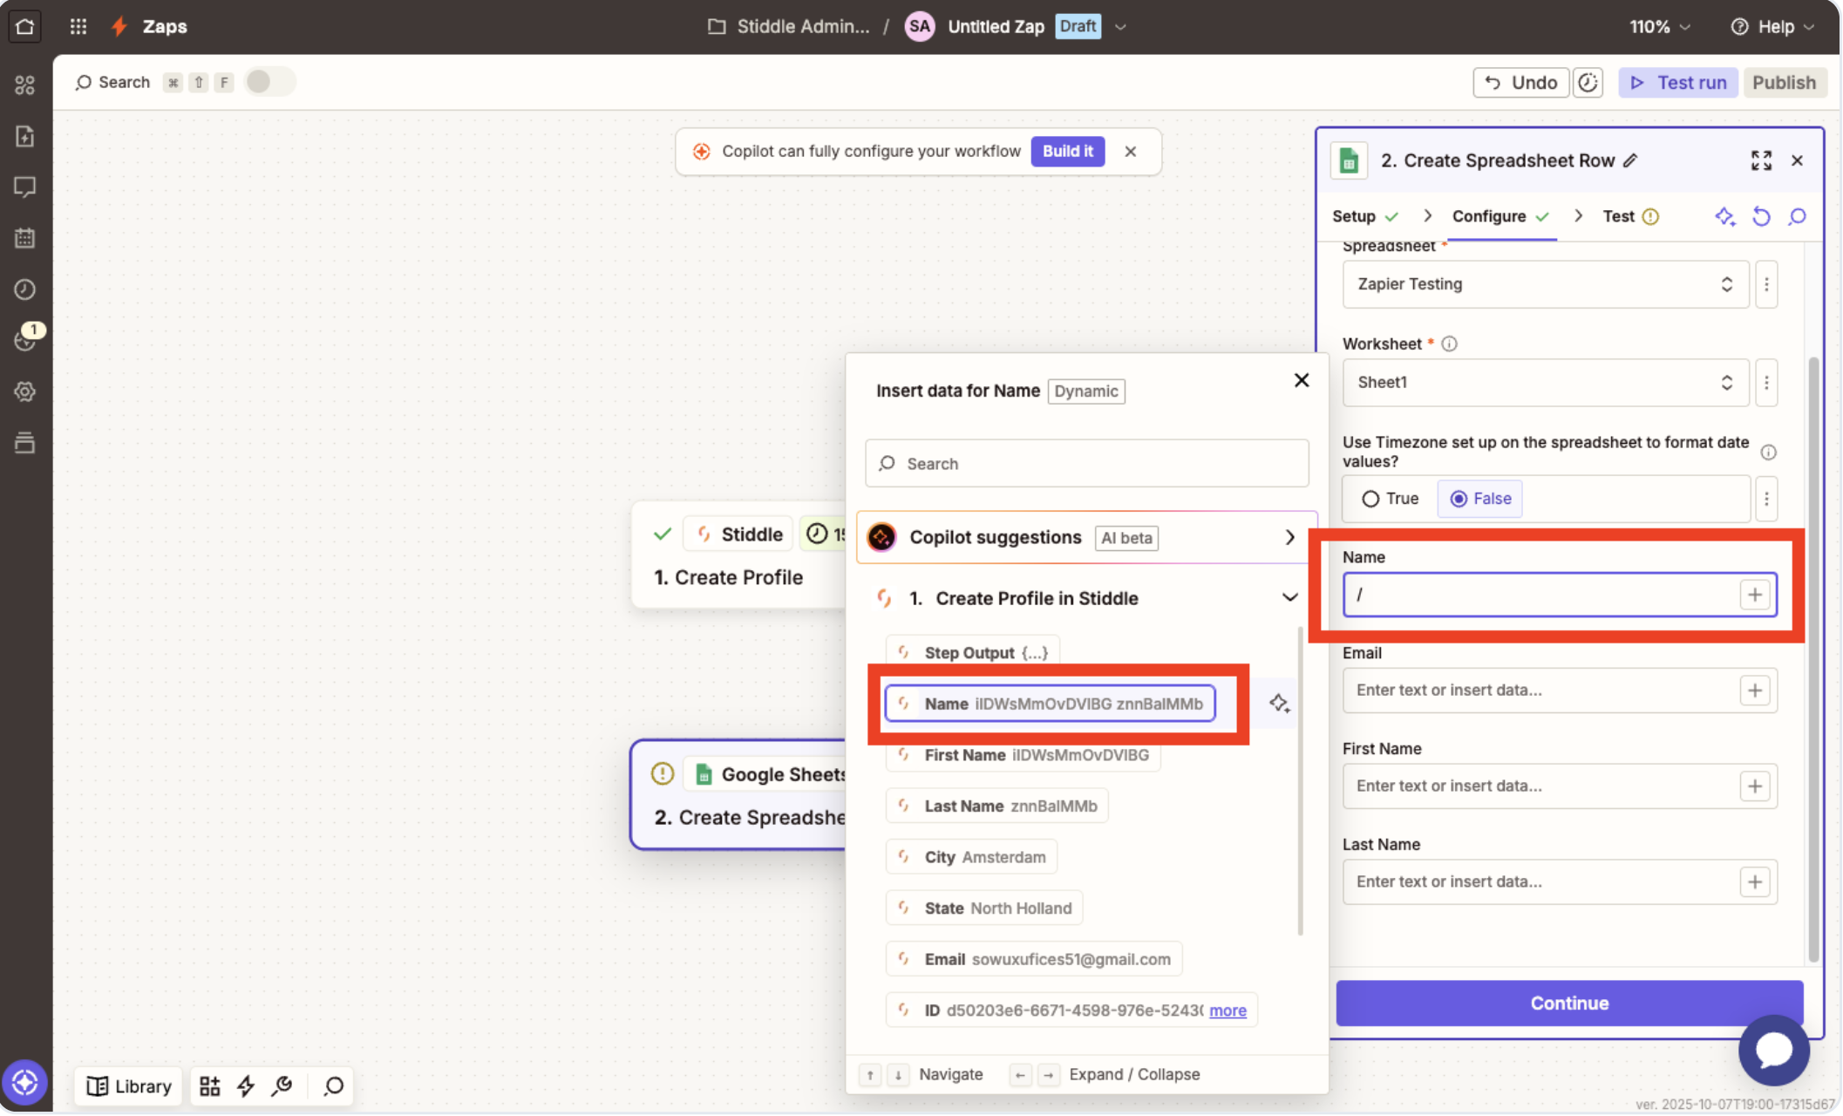Click the refresh fields icon
Image resolution: width=1843 pixels, height=1116 pixels.
1761,216
